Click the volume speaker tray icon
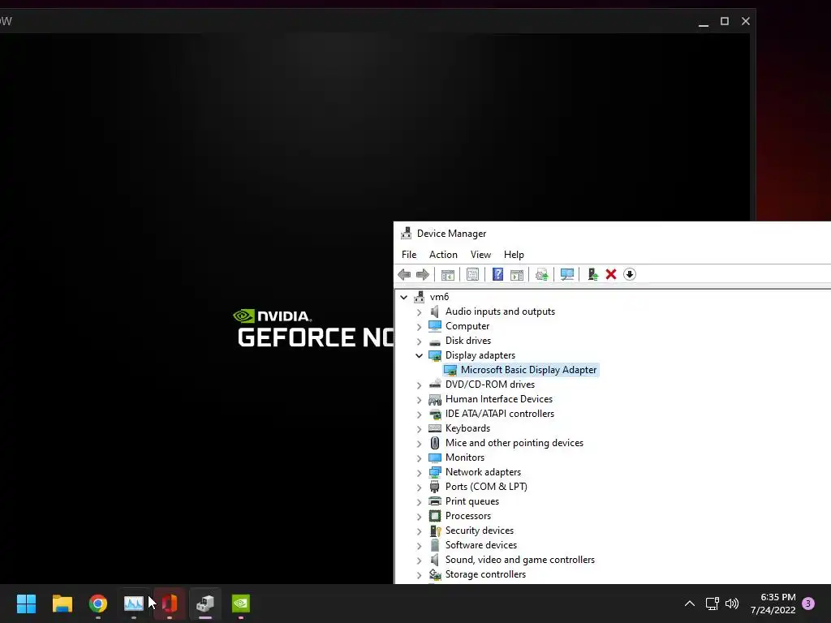Screen dimensions: 831x623 [732, 604]
